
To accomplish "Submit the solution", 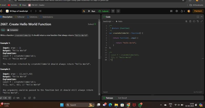I will [104, 11].
